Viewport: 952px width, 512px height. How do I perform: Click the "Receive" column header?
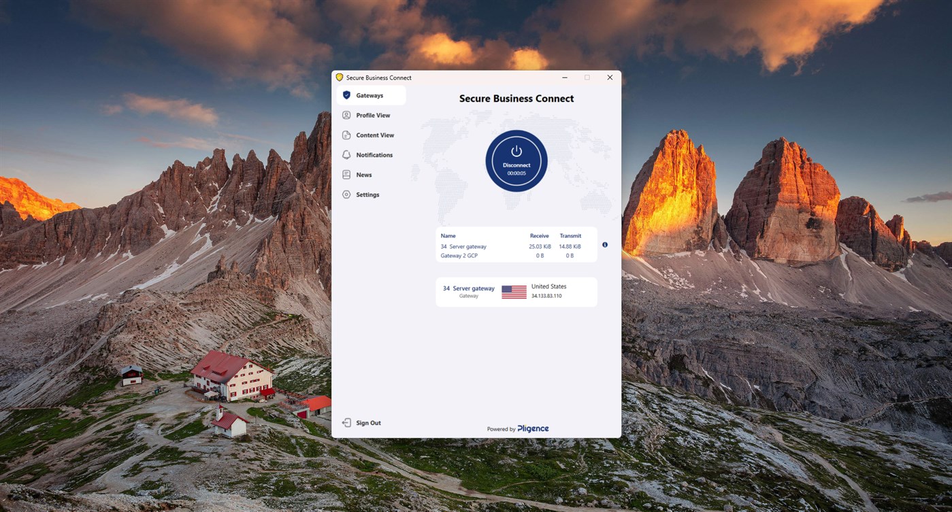click(540, 236)
